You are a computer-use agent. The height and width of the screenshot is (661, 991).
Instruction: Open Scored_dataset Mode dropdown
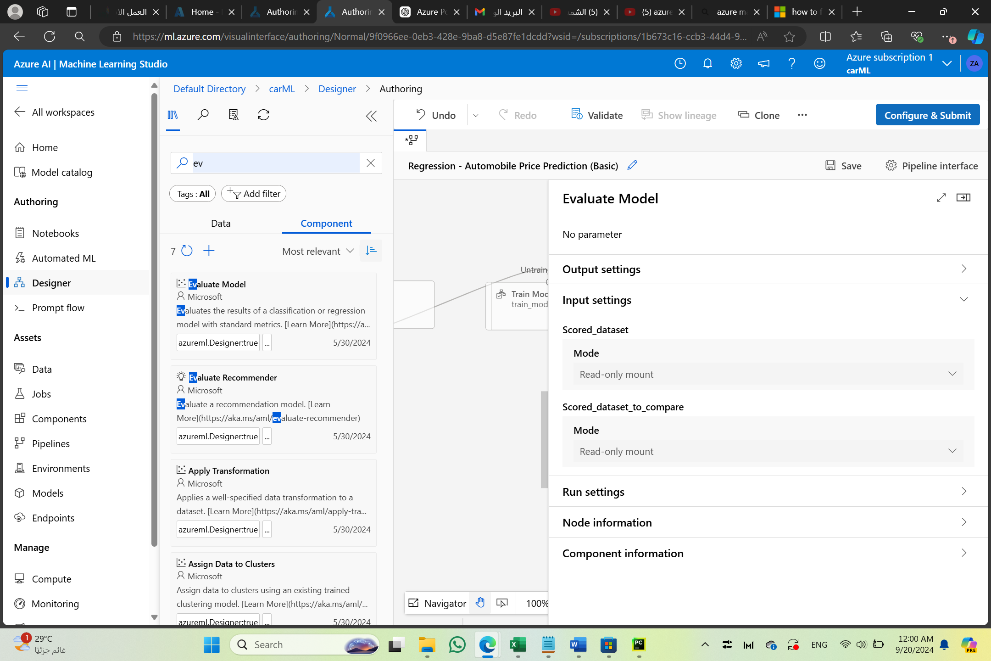(768, 374)
